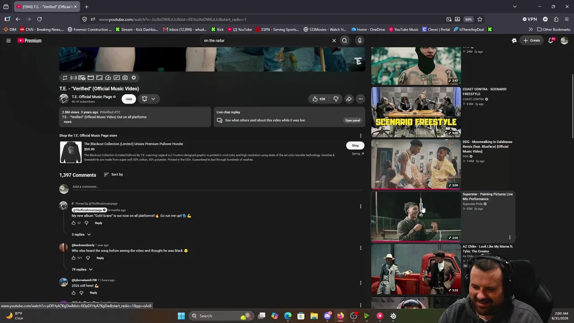This screenshot has width=574, height=323.
Task: Dislike the backwoodzonly comment
Action: [88, 258]
